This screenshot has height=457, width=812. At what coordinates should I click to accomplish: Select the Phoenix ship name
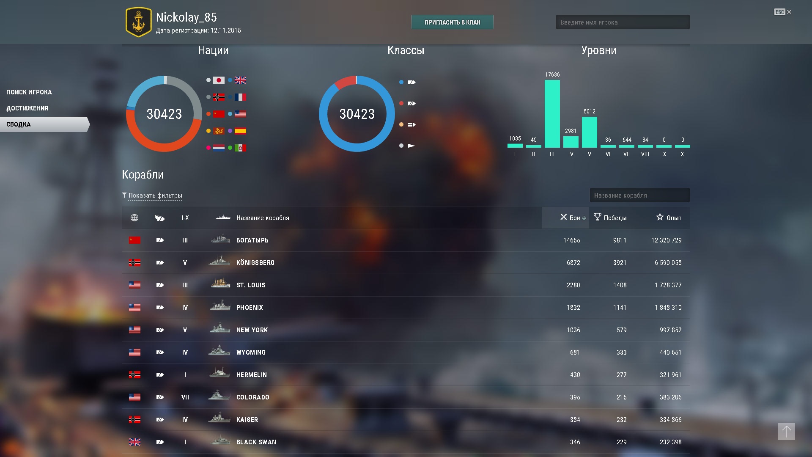pos(250,308)
